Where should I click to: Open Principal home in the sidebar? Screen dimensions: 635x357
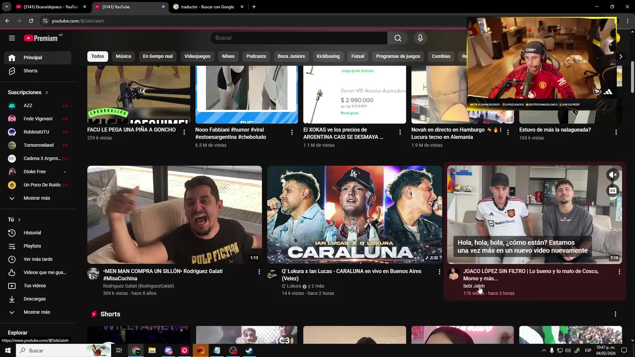point(38,58)
